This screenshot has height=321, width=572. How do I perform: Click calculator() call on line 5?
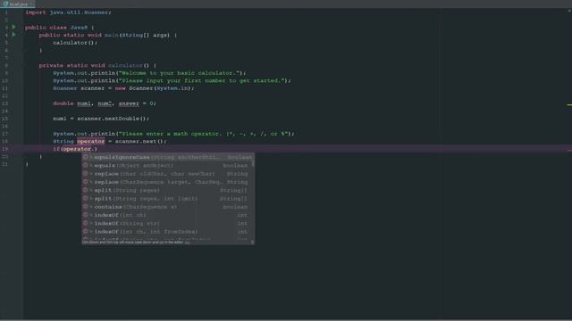(75, 43)
